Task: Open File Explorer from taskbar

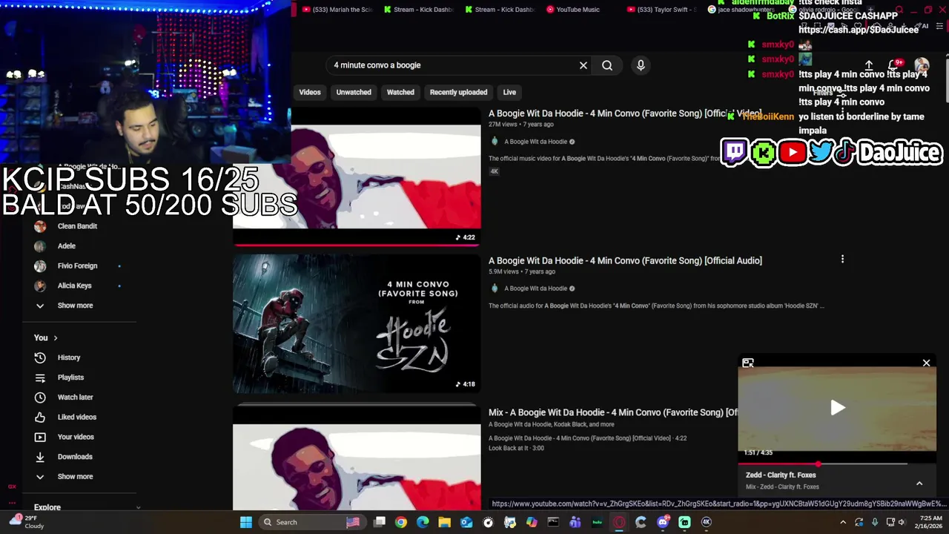Action: coord(445,522)
